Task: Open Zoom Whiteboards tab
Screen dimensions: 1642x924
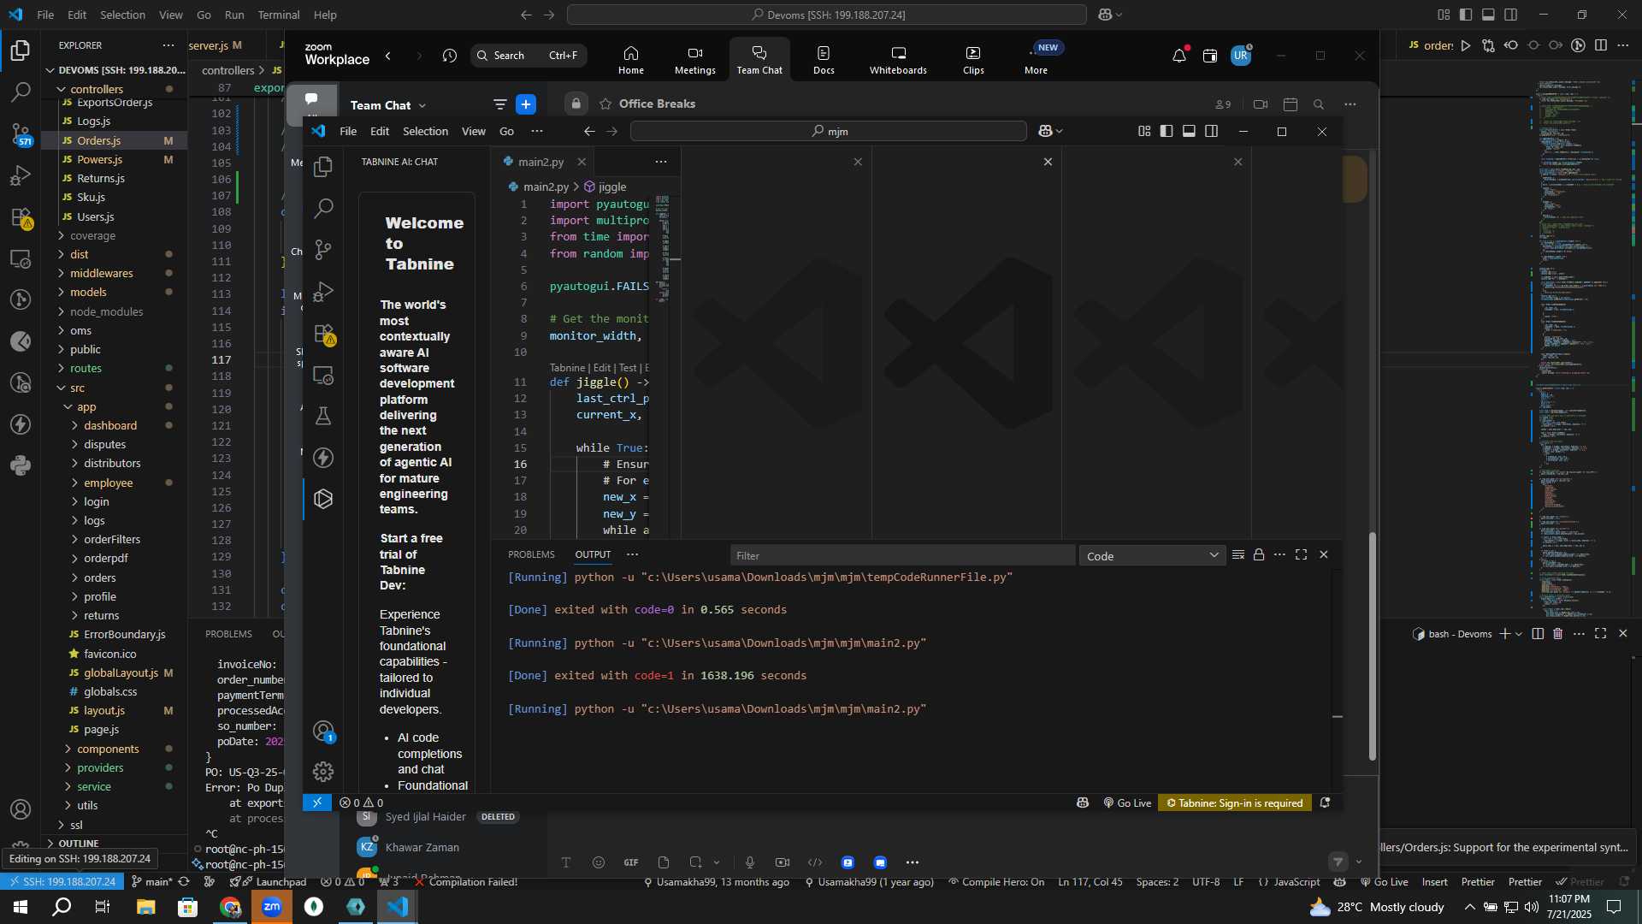Action: point(898,60)
